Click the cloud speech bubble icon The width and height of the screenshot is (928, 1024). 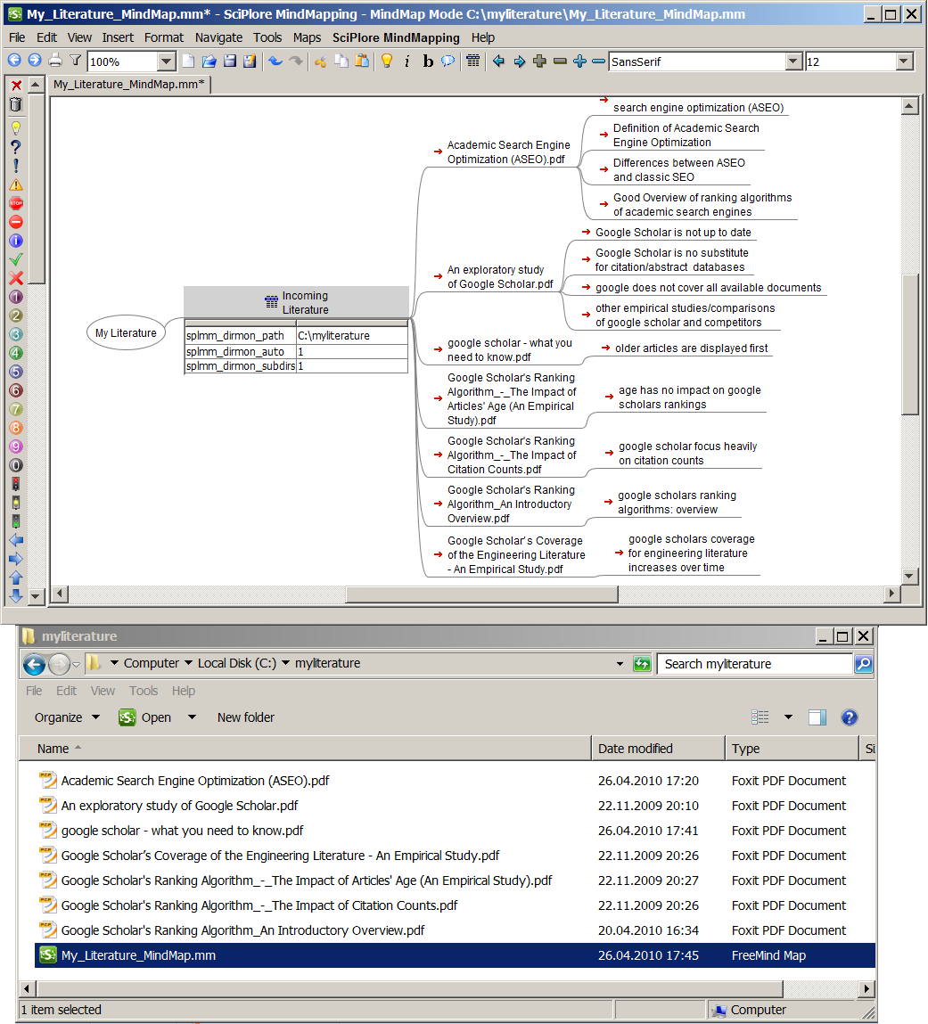point(448,61)
